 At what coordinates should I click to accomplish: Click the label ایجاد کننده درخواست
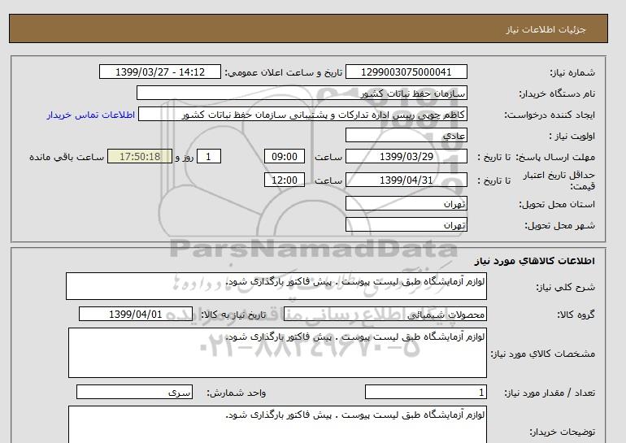[x=550, y=115]
